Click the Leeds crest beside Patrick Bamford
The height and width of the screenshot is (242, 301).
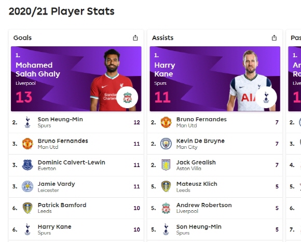point(28,208)
